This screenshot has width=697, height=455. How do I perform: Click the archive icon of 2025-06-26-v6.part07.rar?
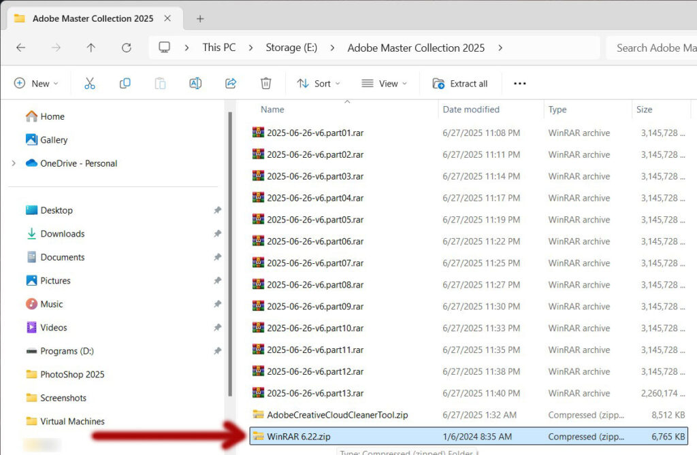[x=258, y=263]
